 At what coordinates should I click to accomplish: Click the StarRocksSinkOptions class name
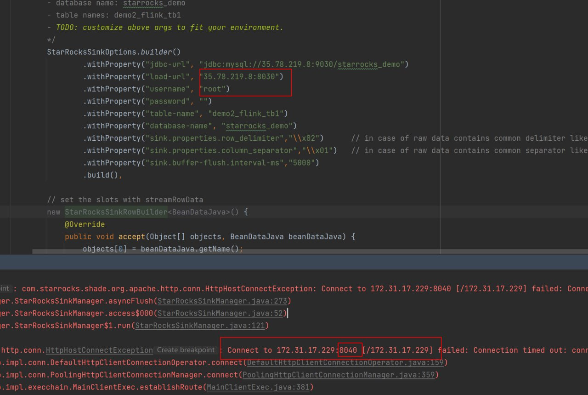click(91, 52)
